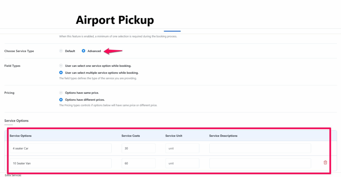
Task: Click the 10 Seater Van description field
Action: (x=260, y=163)
